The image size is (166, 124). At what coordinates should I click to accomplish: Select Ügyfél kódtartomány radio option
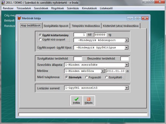tap(40, 35)
